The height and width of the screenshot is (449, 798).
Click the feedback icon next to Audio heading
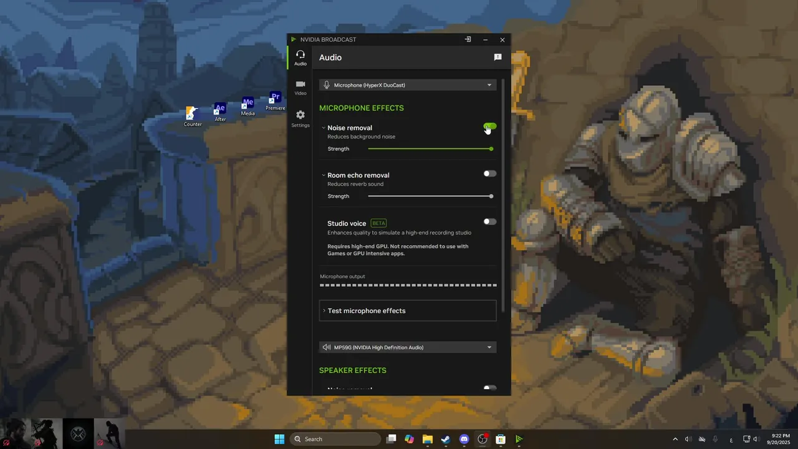[498, 57]
